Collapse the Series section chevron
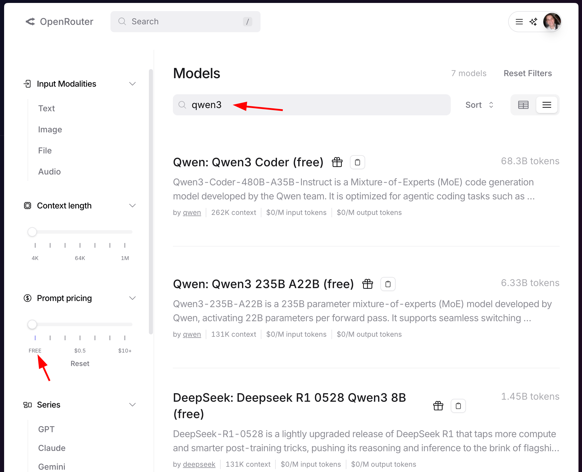The image size is (582, 472). pyautogui.click(x=132, y=405)
